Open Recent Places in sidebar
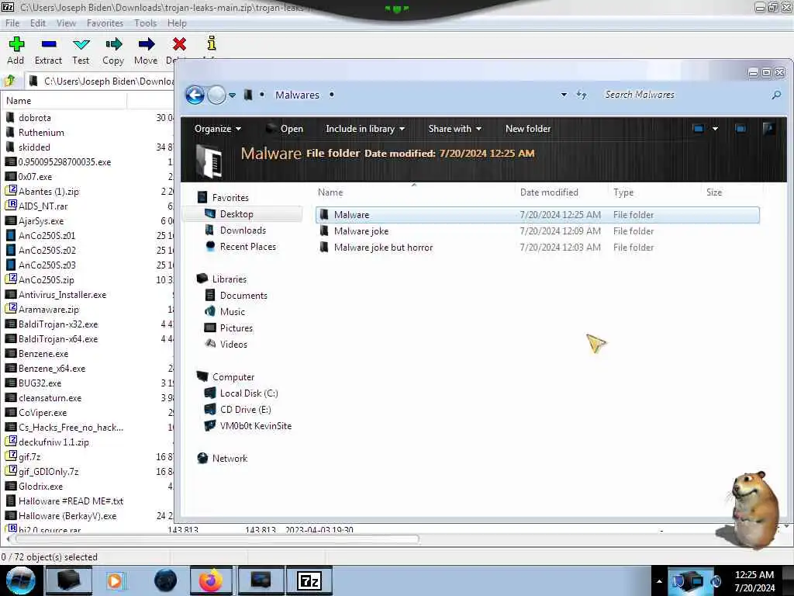Image resolution: width=794 pixels, height=596 pixels. pyautogui.click(x=247, y=246)
